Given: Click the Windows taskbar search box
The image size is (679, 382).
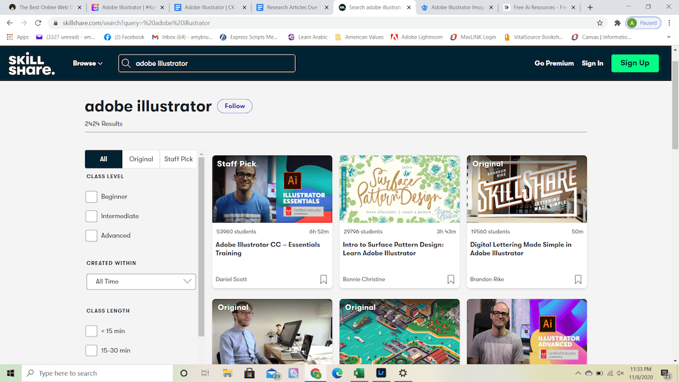Looking at the screenshot, I should [x=97, y=373].
